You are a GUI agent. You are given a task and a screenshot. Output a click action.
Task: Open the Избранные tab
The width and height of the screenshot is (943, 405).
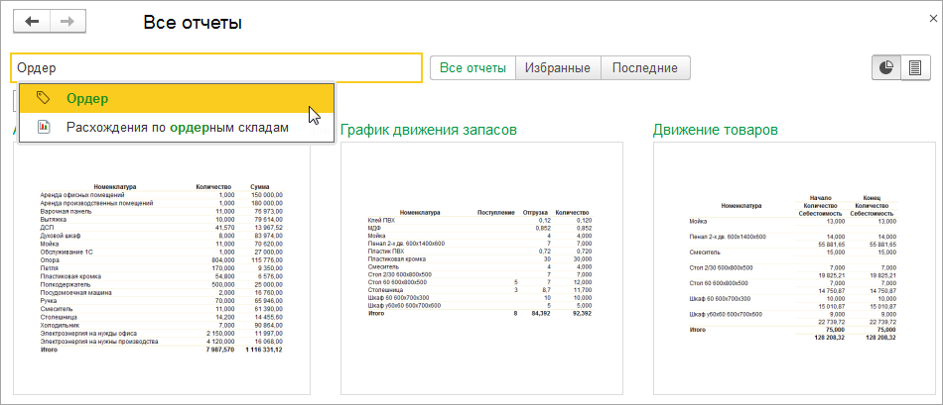coord(559,67)
